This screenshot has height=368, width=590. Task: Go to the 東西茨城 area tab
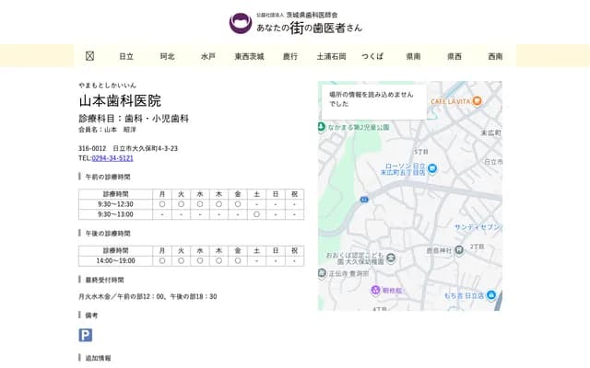(249, 56)
